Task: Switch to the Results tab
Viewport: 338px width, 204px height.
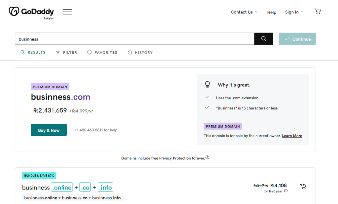Action: click(x=33, y=52)
